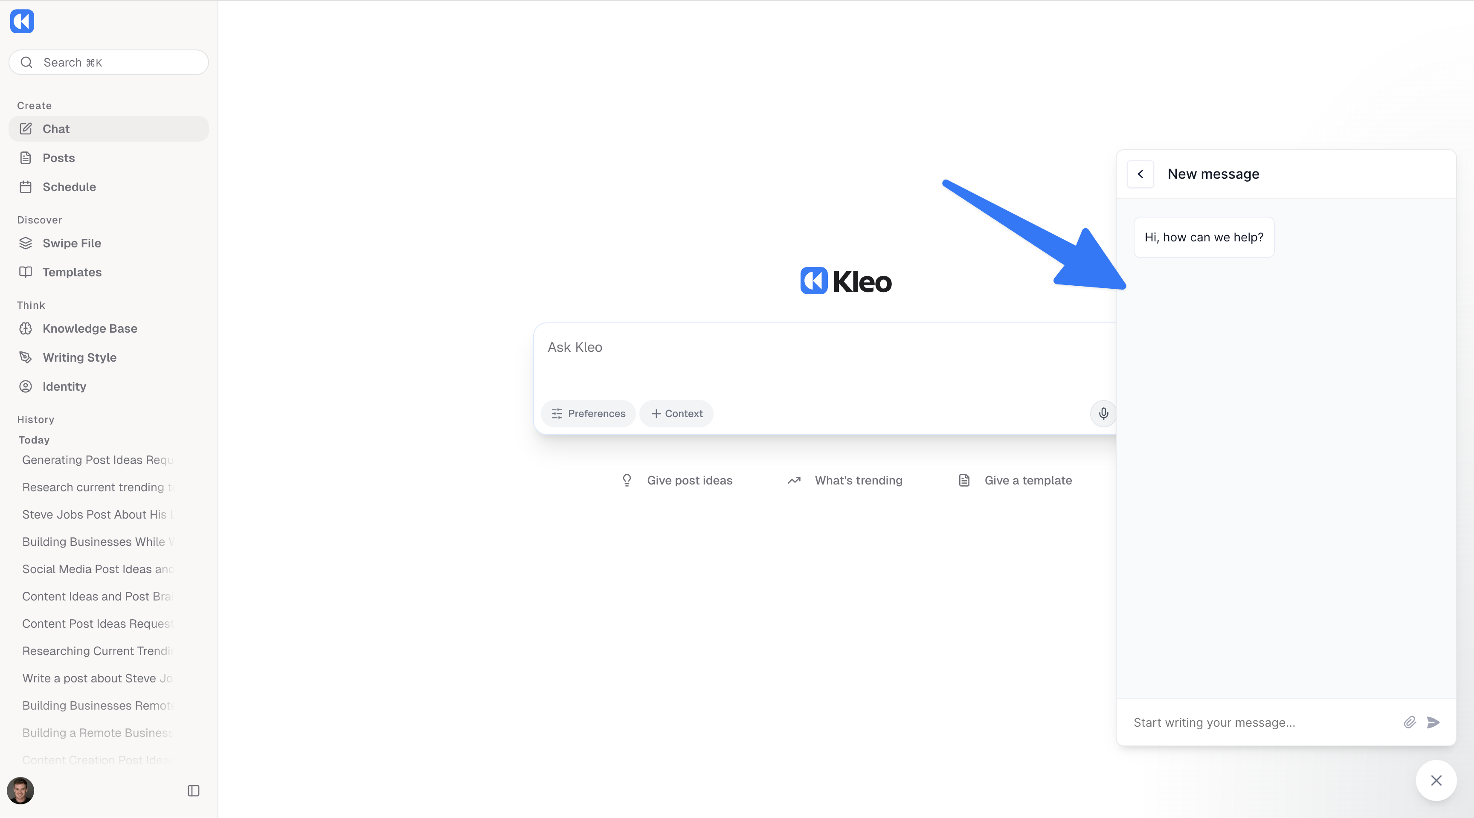Click the microphone voice input icon
Viewport: 1474px width, 818px height.
pos(1103,413)
